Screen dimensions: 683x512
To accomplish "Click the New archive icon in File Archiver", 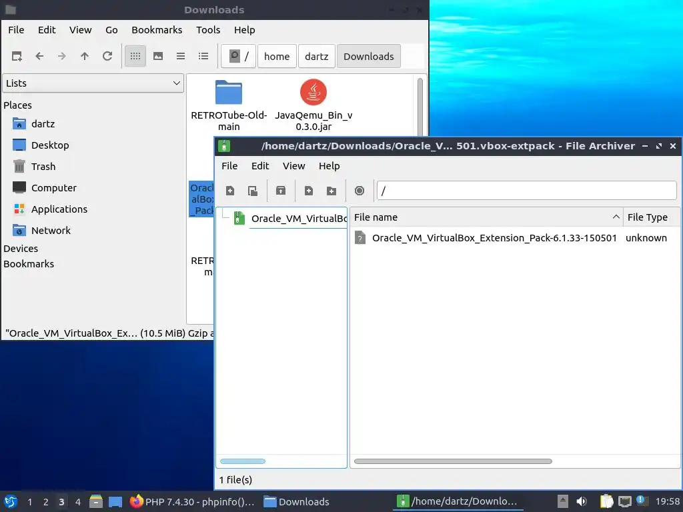I will point(230,191).
